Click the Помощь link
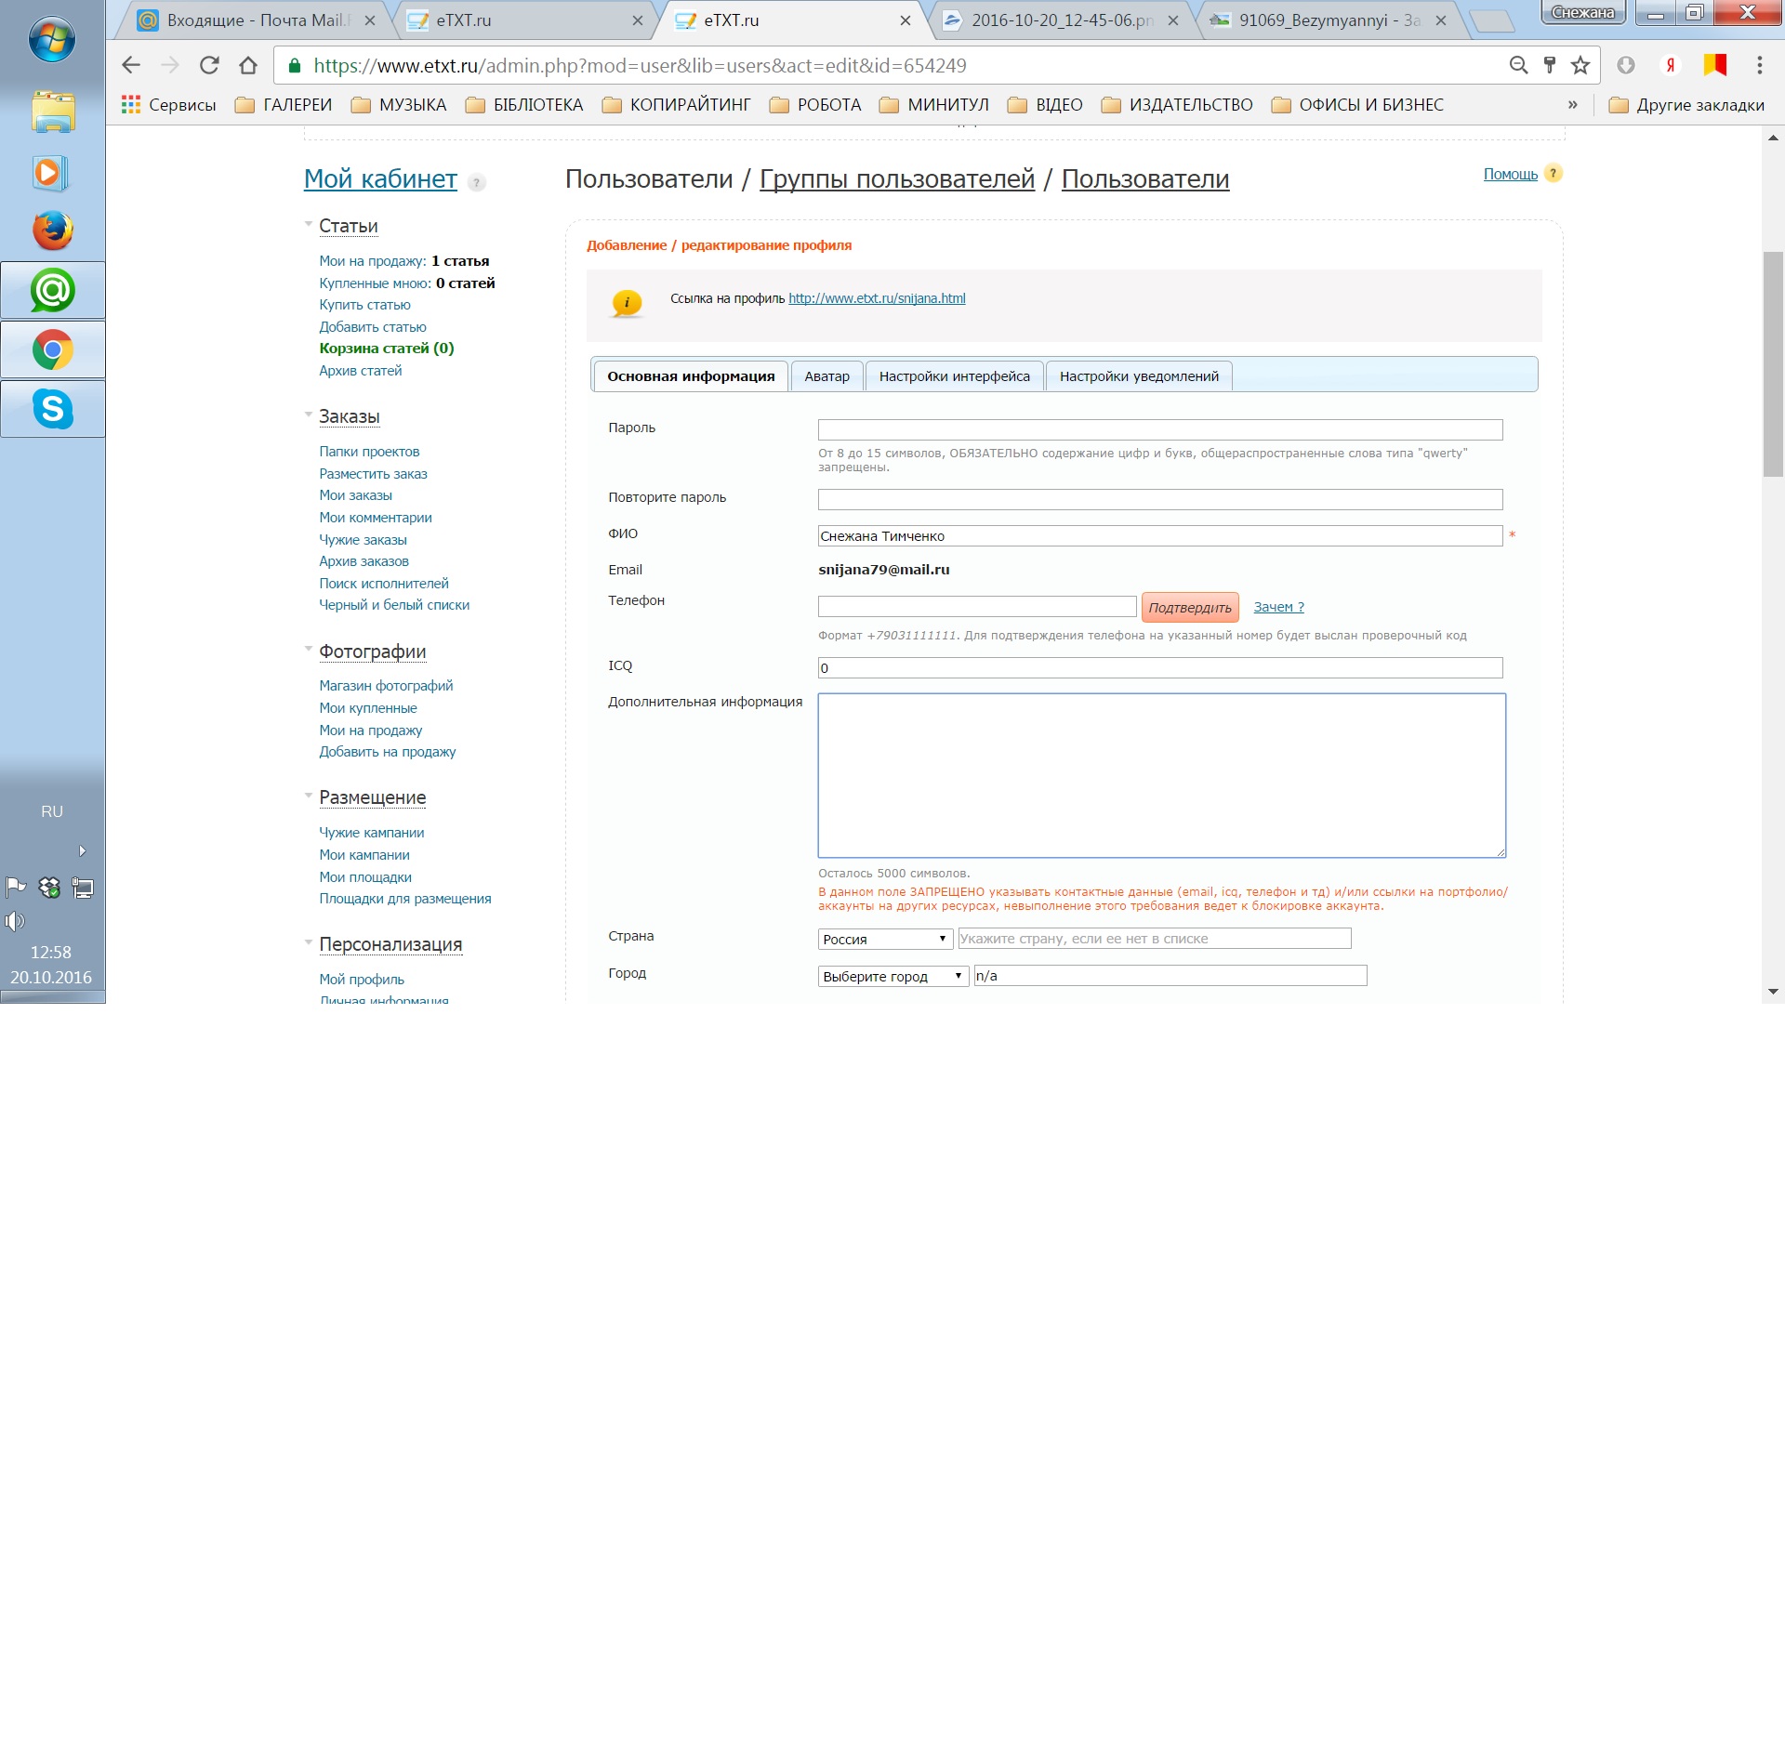 tap(1510, 174)
